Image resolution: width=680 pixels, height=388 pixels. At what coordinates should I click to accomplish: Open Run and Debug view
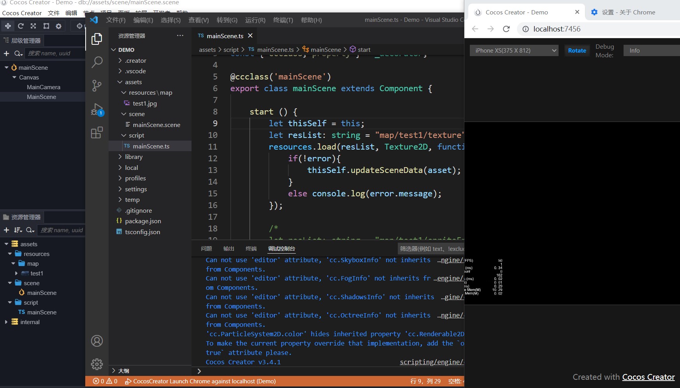tap(97, 109)
